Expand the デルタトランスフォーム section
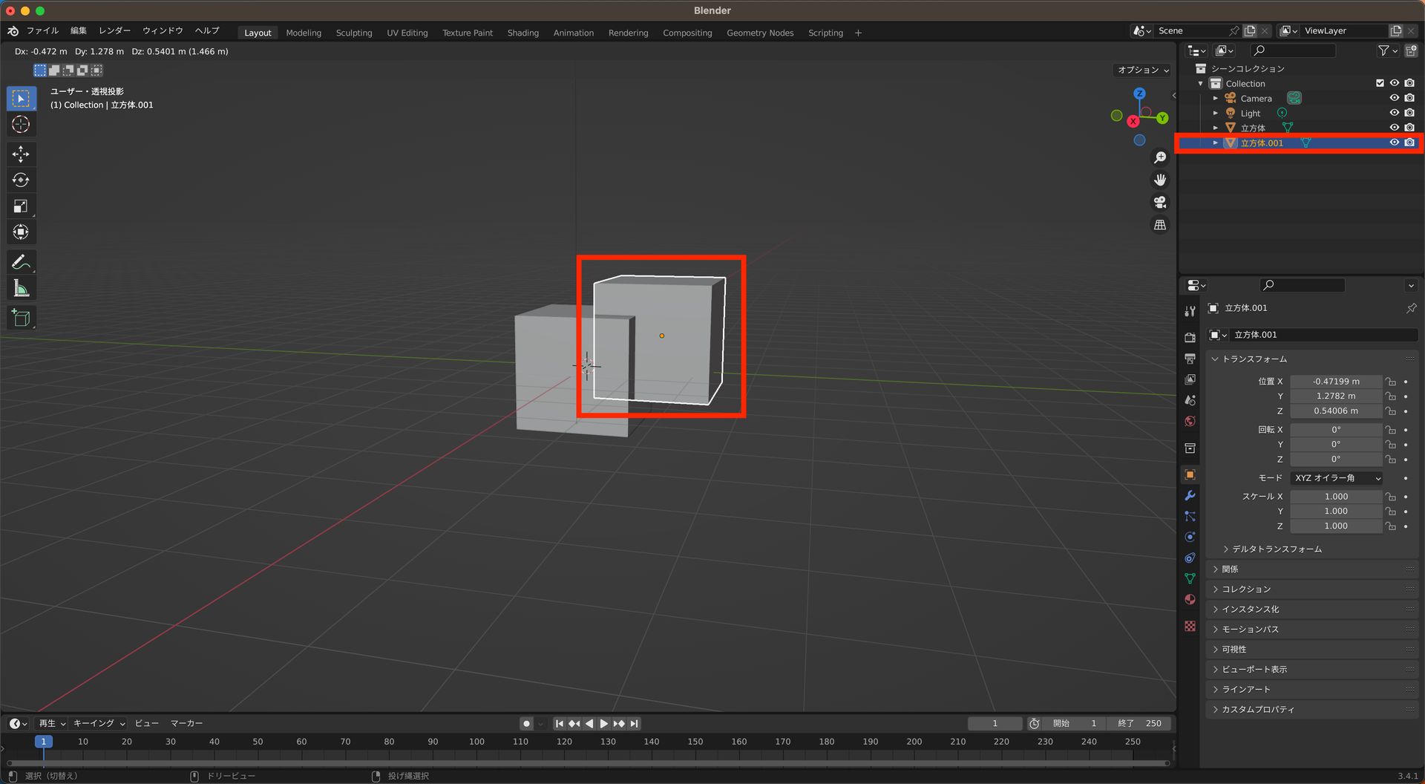Screen dimensions: 1425x784 [1271, 549]
